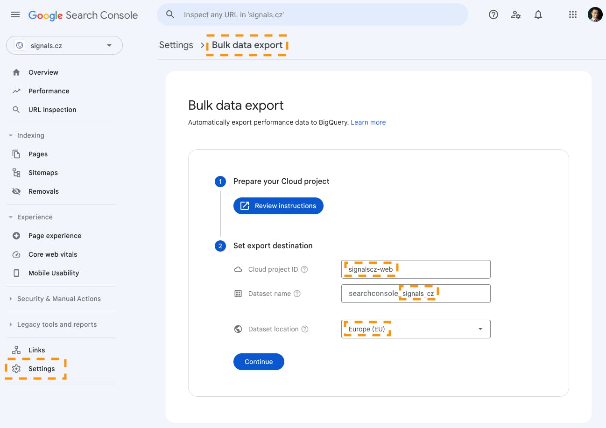
Task: Open the user settings people icon
Action: tap(516, 14)
